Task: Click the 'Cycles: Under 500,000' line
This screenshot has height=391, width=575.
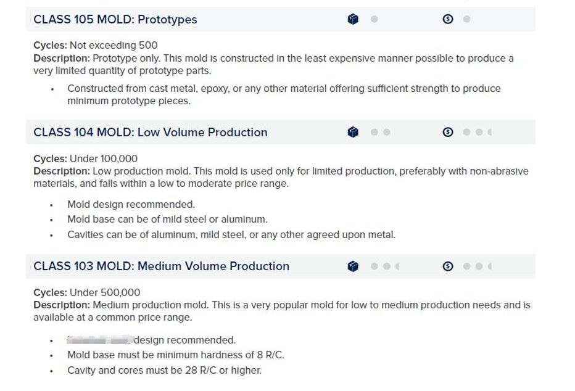Action: click(87, 292)
